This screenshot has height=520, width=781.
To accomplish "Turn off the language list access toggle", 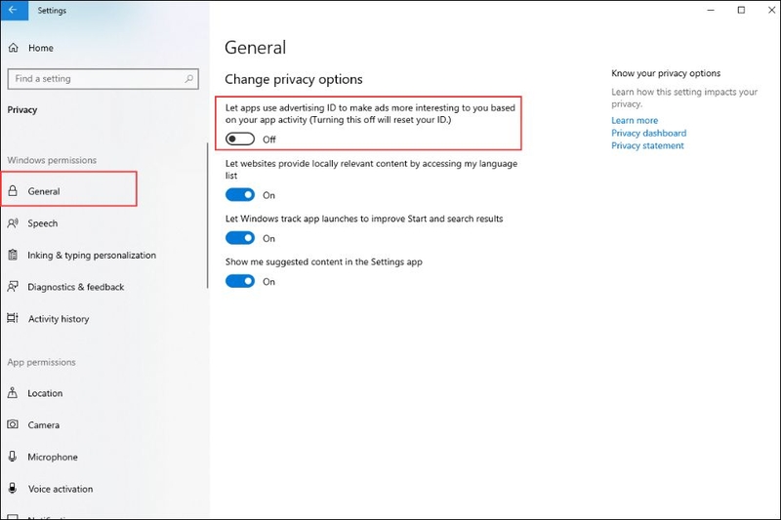I will 240,194.
